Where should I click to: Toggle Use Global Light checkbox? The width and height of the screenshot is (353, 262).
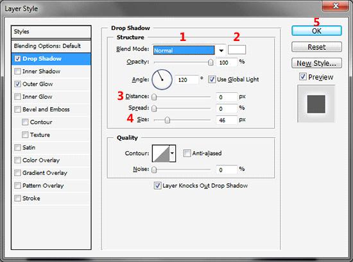click(212, 79)
